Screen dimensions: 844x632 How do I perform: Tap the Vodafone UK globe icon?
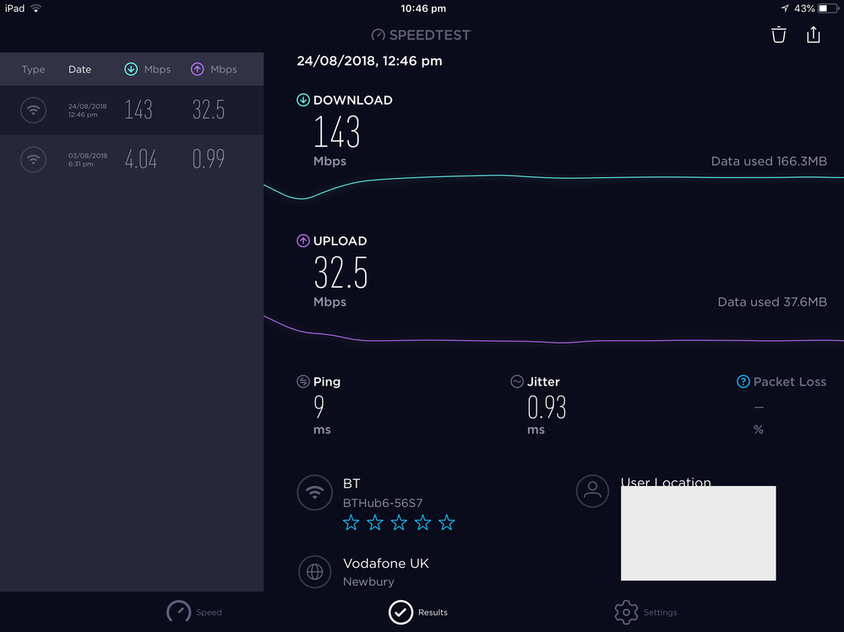coord(314,571)
